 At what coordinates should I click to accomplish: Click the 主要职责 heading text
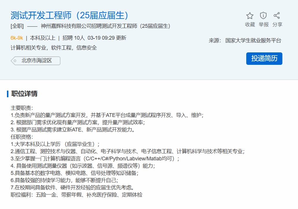(x=22, y=108)
